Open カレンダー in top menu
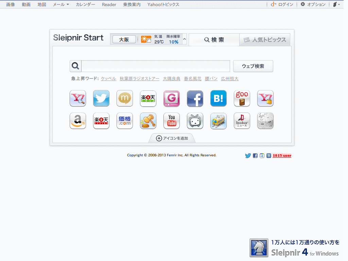 [85, 4]
